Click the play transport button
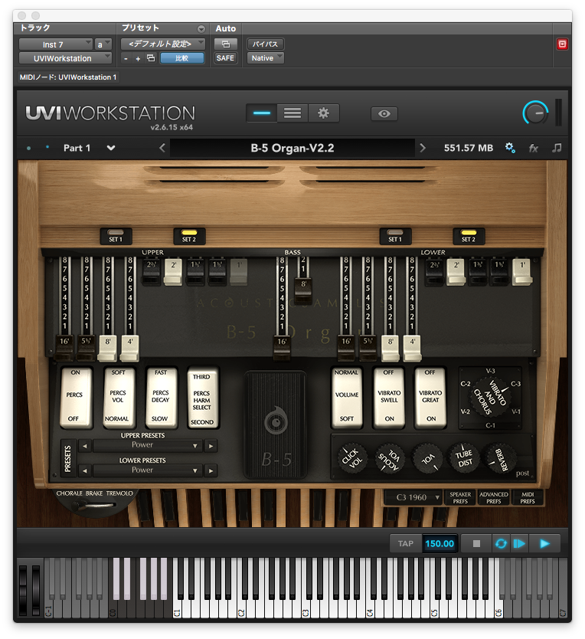Screen dimensions: 585x639 pyautogui.click(x=544, y=544)
